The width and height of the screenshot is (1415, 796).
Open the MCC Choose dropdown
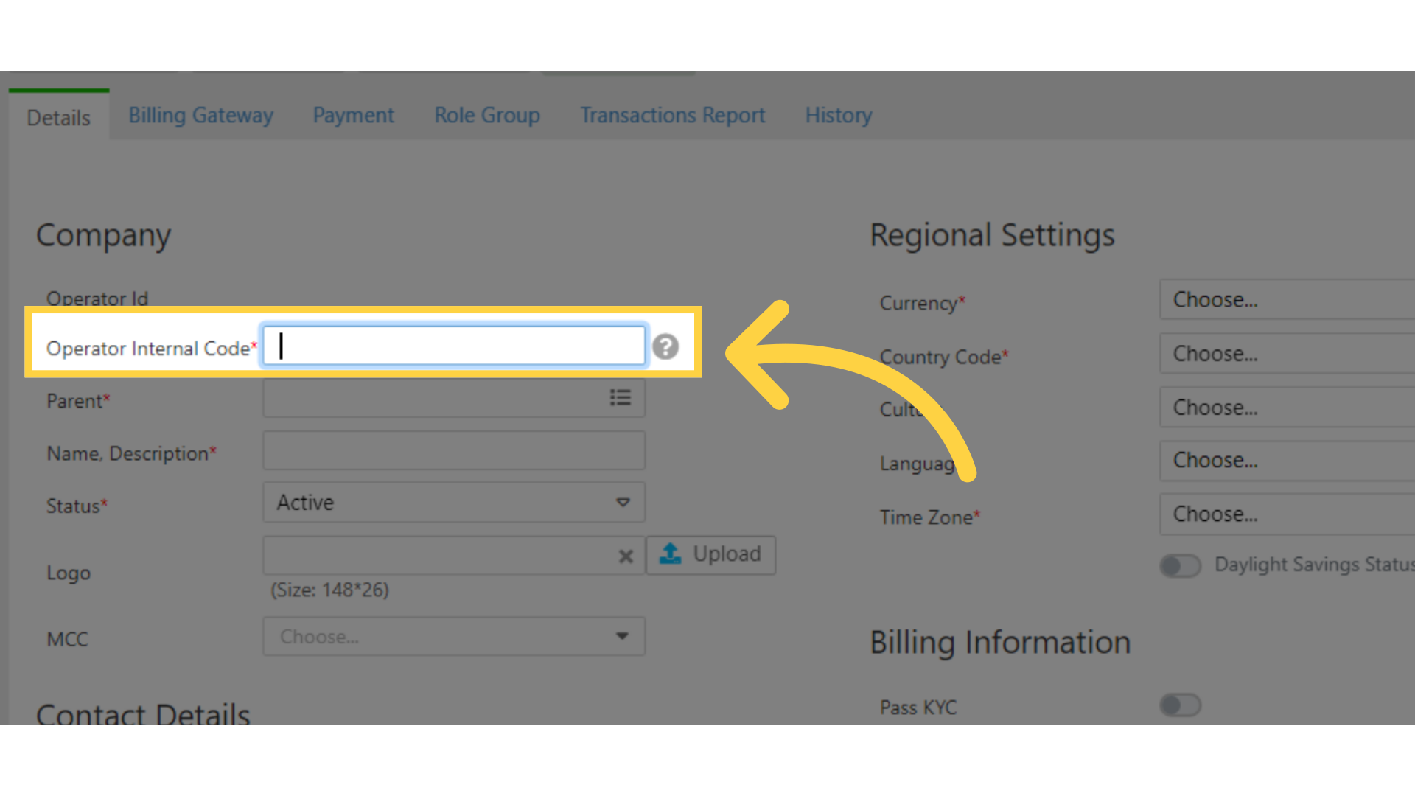coord(453,637)
